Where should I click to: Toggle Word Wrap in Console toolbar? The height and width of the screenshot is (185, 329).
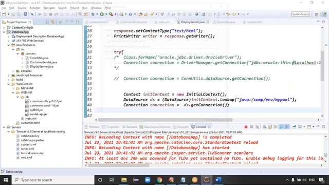pos(276,127)
